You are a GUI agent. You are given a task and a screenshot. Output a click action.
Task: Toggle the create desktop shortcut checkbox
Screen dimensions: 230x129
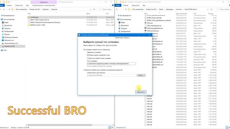[x=88, y=55]
